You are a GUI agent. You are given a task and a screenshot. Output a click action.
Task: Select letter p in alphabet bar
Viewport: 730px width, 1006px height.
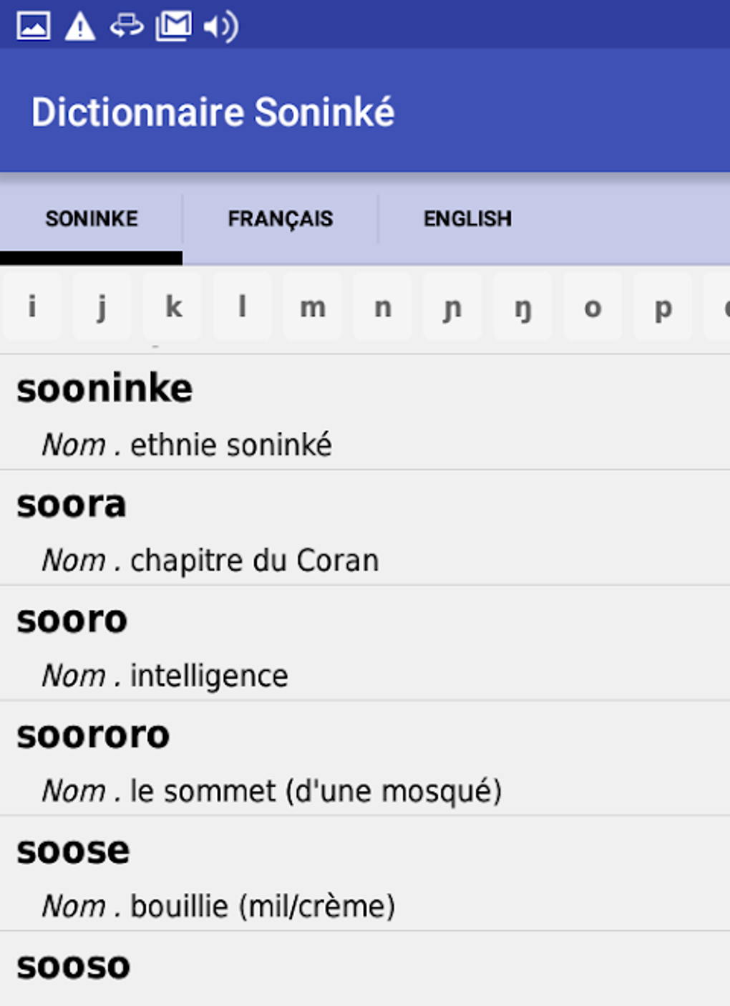pos(663,307)
